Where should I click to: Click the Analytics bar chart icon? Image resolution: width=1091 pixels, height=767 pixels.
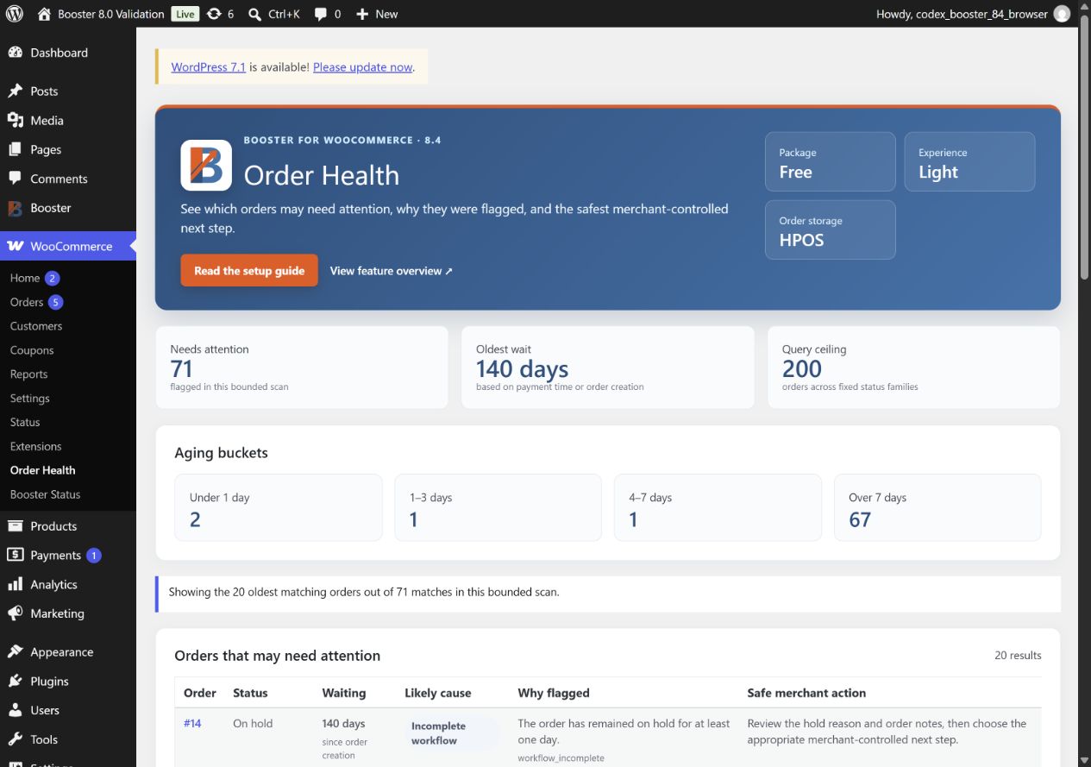[x=15, y=584]
